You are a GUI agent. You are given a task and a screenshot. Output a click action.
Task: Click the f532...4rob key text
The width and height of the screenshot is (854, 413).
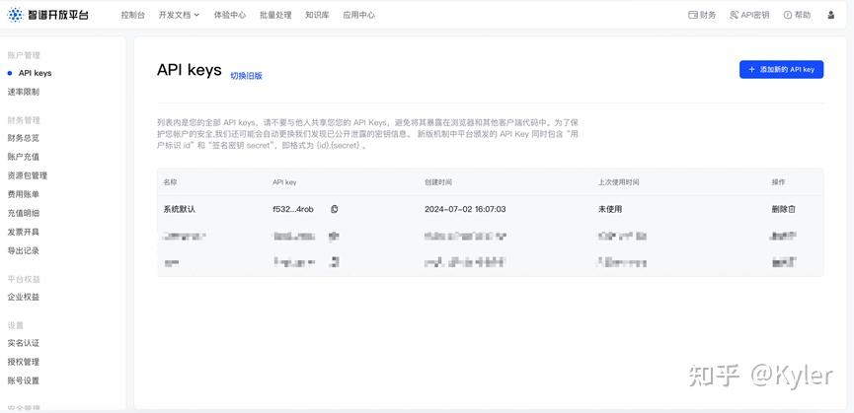293,209
